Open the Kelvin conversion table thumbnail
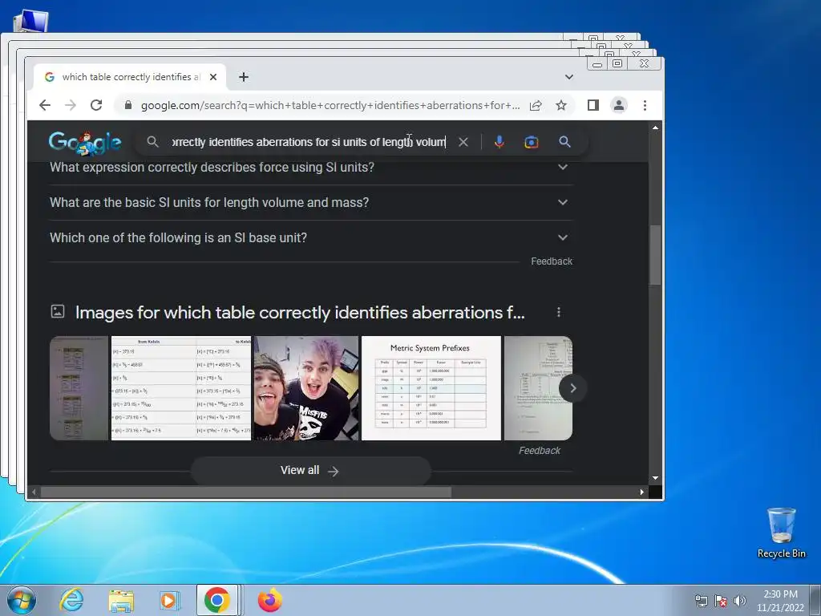Screen dimensions: 821x616 point(181,388)
